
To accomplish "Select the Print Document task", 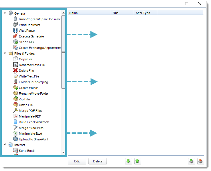I will point(29,25).
